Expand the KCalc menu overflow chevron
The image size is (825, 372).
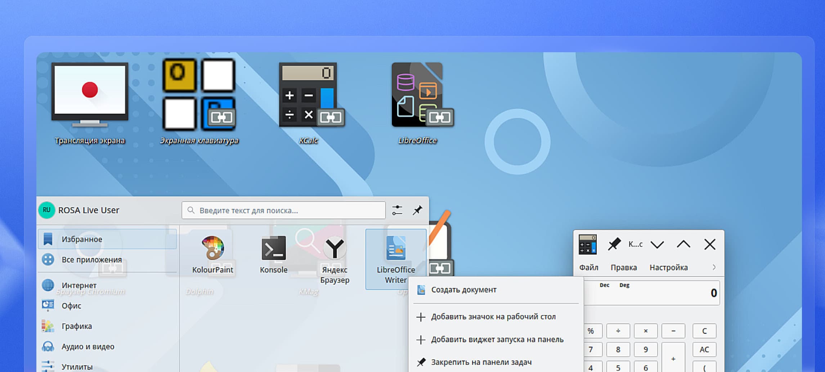(714, 267)
